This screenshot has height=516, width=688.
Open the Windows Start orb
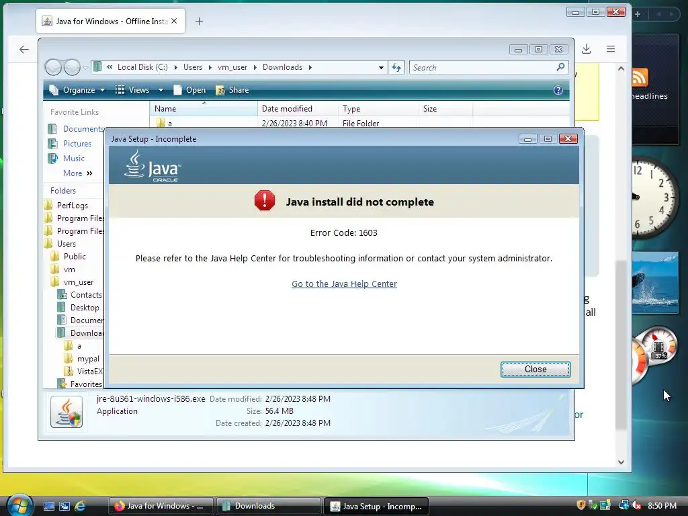click(19, 505)
